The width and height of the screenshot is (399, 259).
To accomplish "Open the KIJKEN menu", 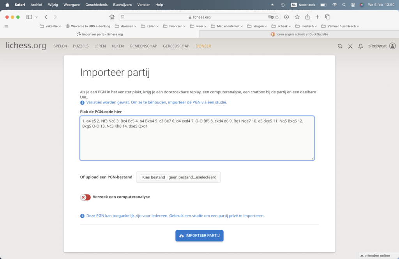I will [x=118, y=46].
